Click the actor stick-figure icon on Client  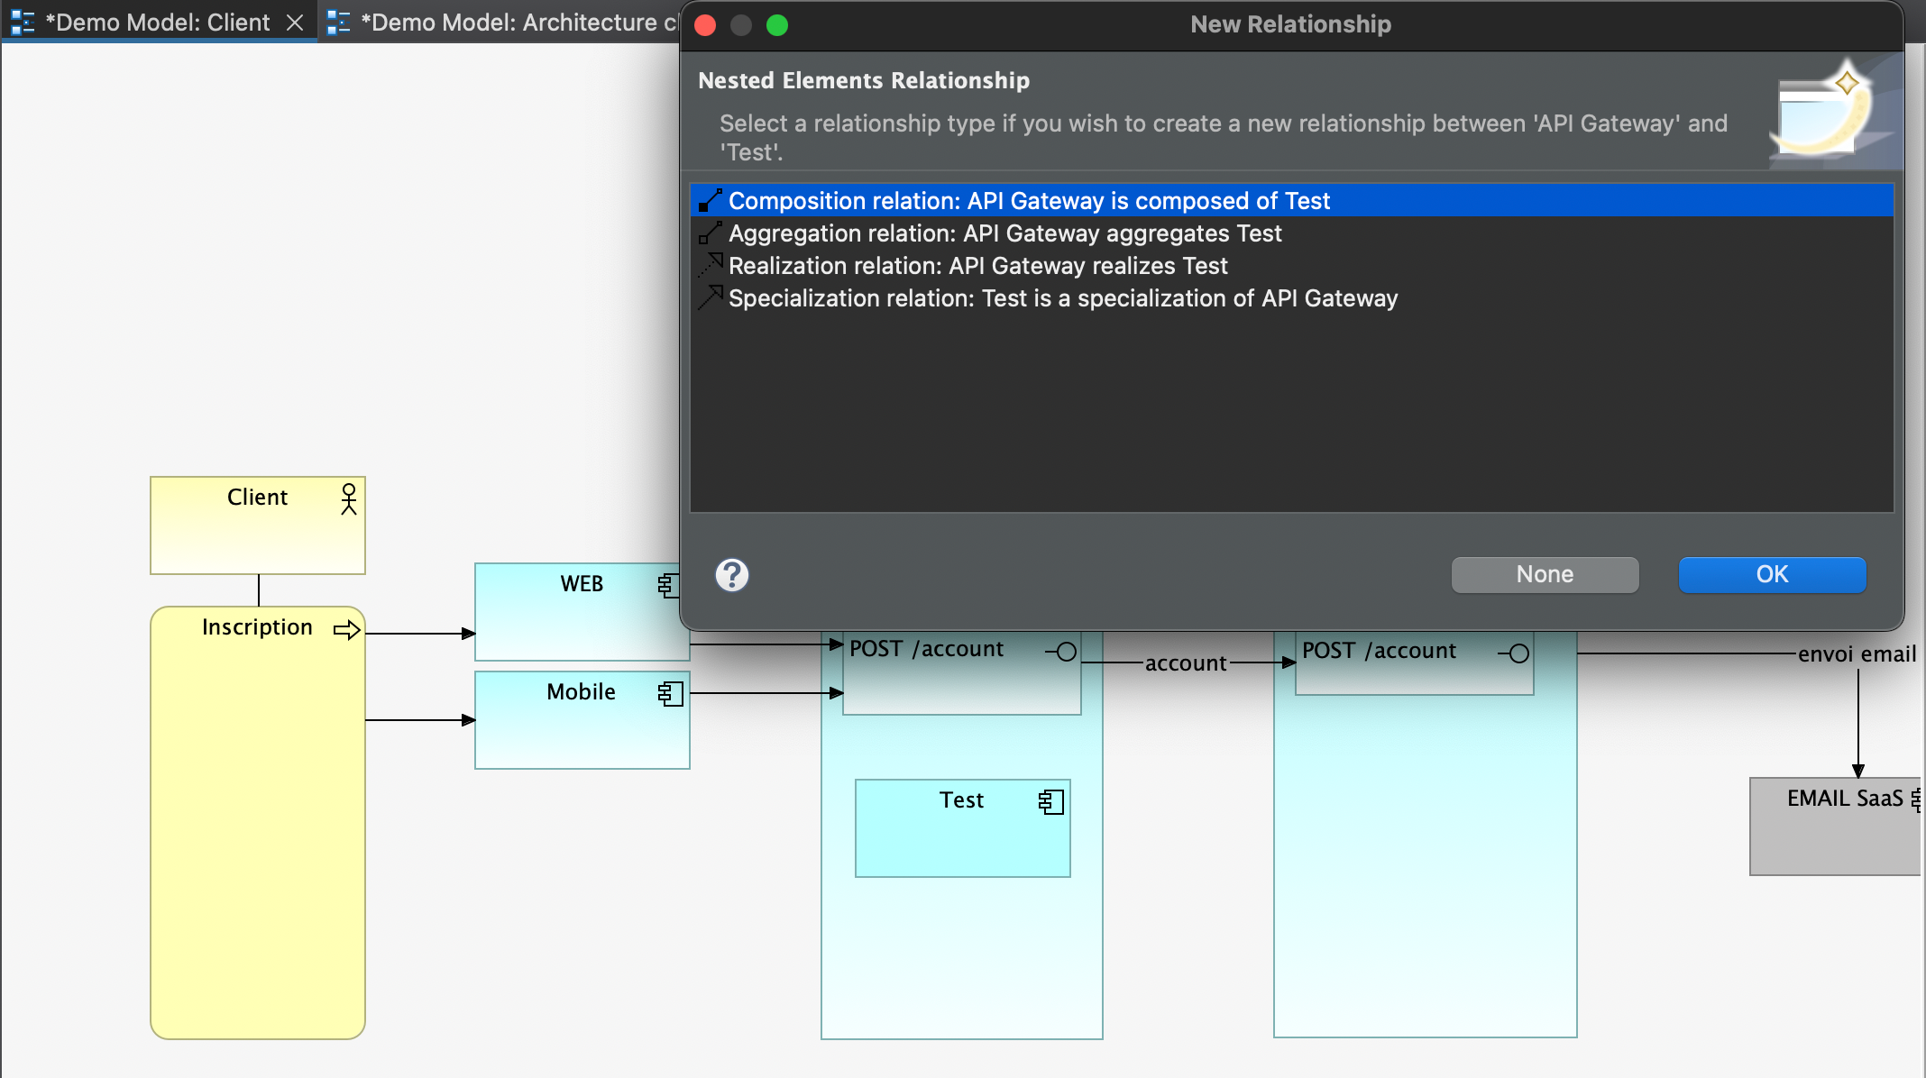tap(349, 498)
